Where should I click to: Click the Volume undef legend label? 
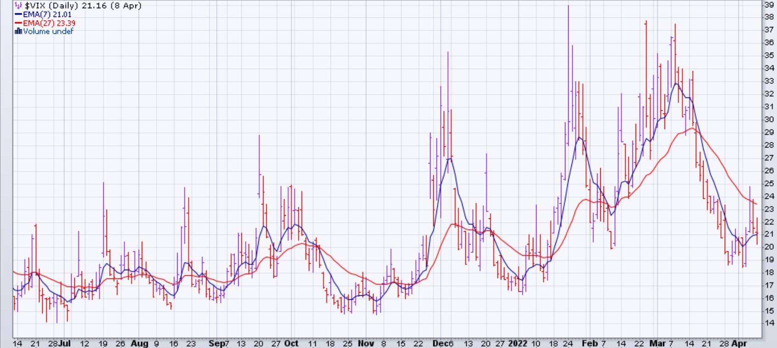tap(48, 32)
